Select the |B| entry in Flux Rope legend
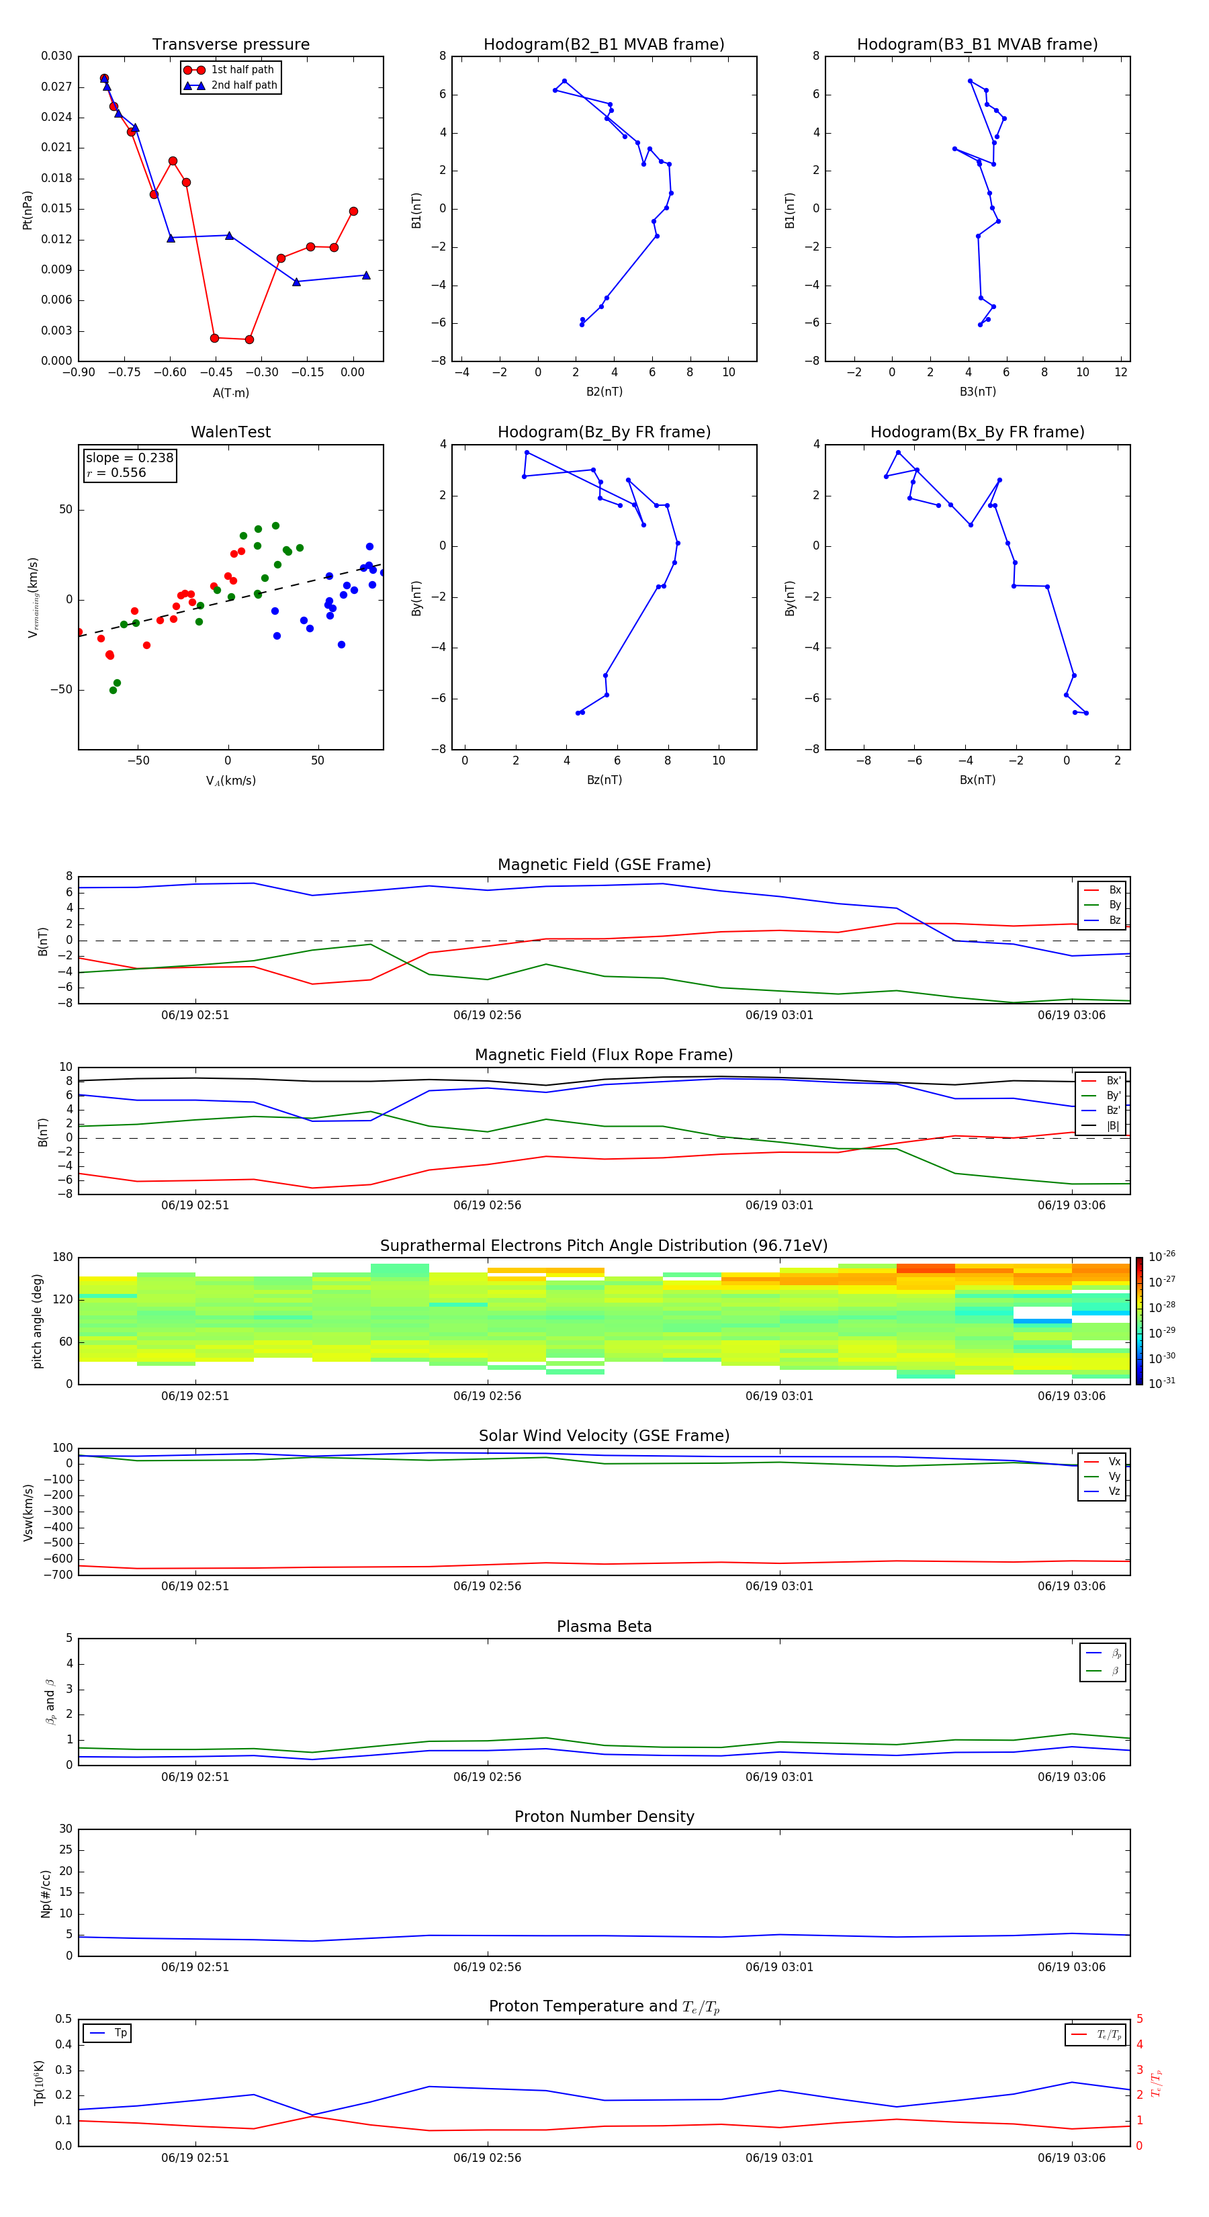The width and height of the screenshot is (1209, 2217). point(1101,1126)
